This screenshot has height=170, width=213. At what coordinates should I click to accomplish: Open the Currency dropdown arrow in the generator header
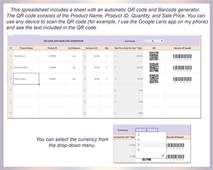click(x=162, y=41)
